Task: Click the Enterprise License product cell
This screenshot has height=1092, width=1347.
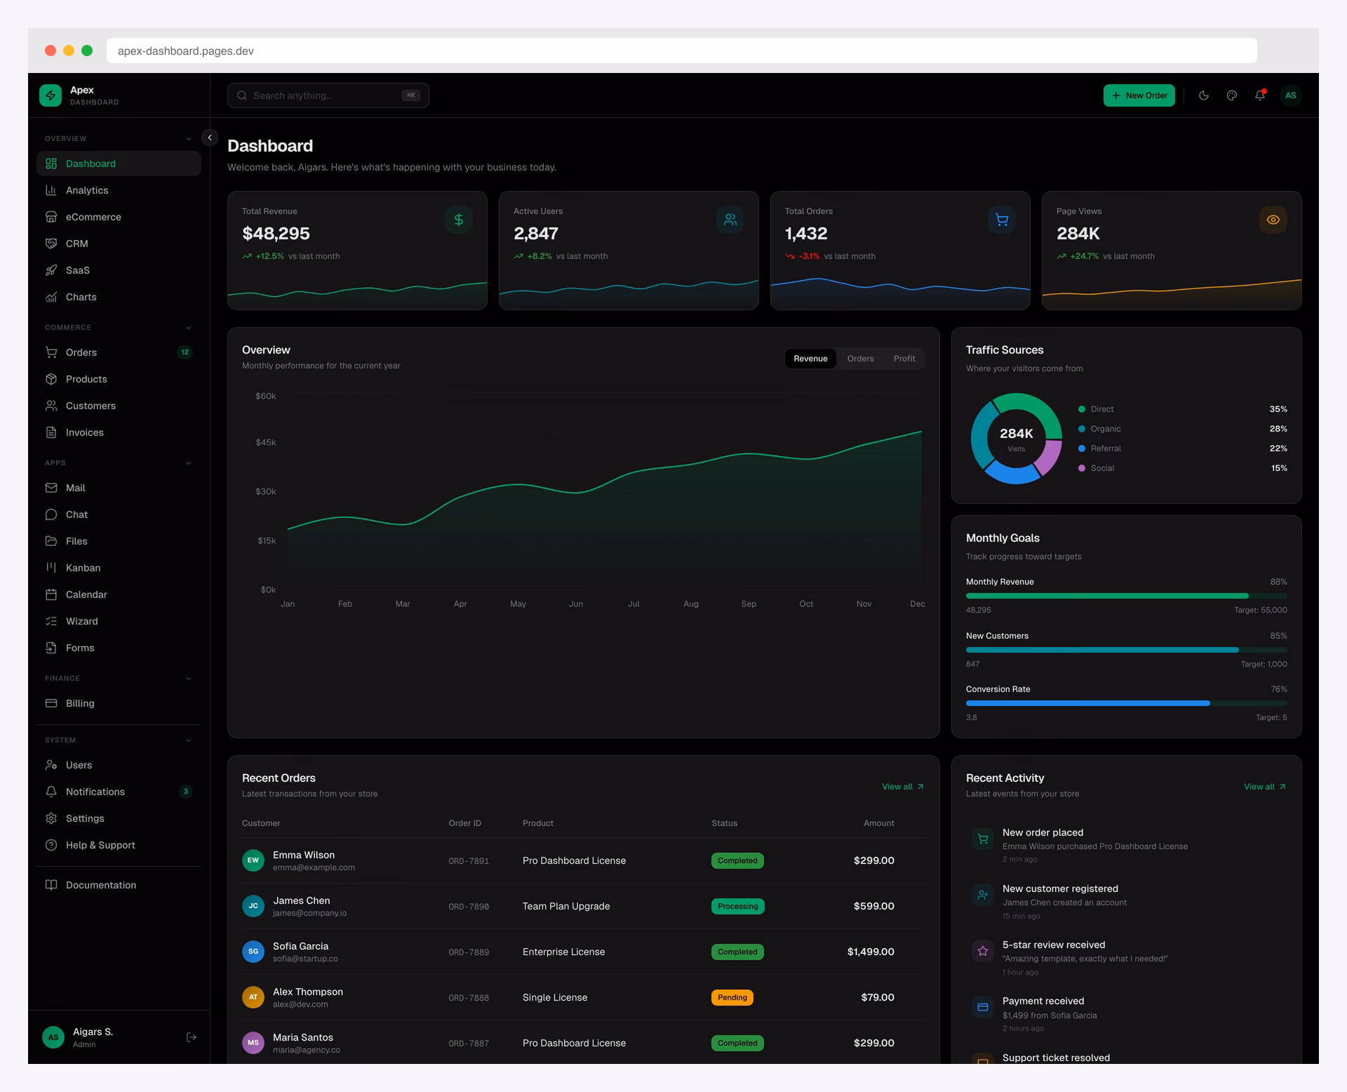Action: [563, 952]
